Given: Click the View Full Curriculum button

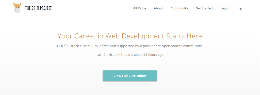Looking at the screenshot, I should pos(130,76).
